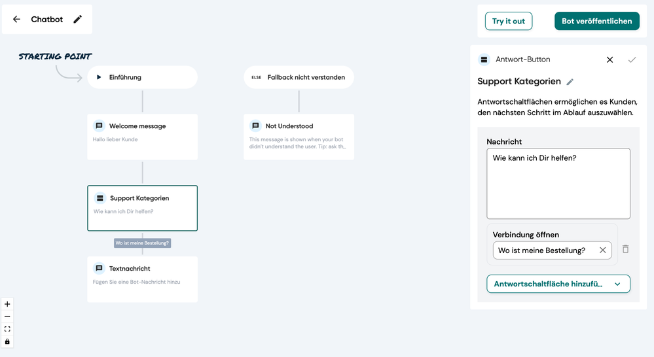Open the Welcome message node

142,137
